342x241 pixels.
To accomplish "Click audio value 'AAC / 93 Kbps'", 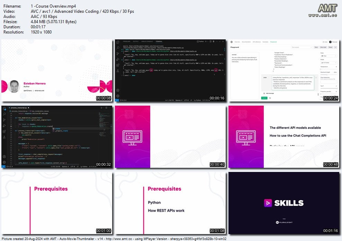I will (x=44, y=17).
